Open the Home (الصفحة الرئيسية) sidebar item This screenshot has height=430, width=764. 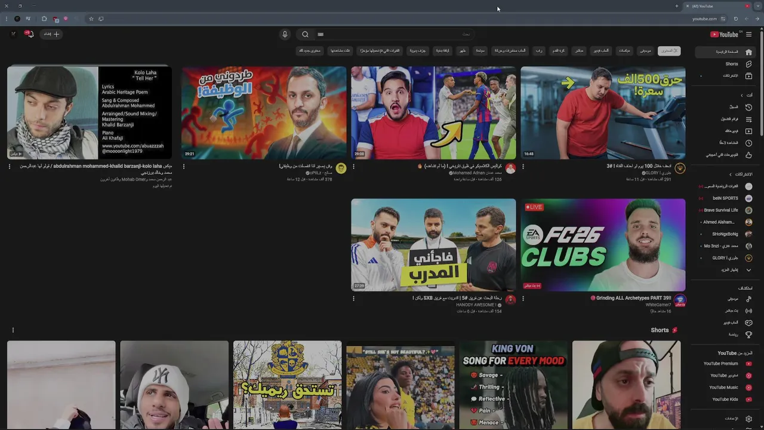pyautogui.click(x=726, y=52)
